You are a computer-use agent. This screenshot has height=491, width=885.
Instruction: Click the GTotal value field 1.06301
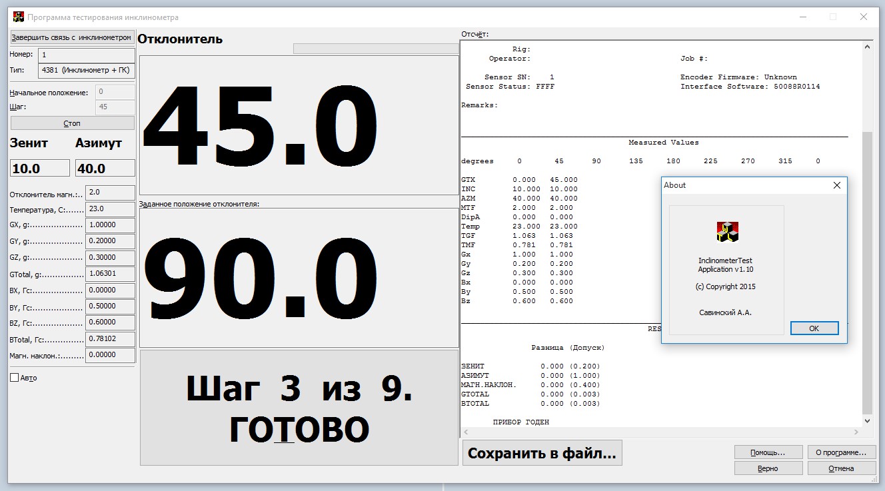(x=110, y=274)
